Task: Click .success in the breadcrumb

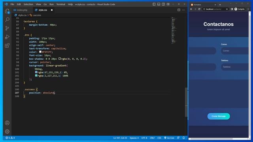Action: 37,15
